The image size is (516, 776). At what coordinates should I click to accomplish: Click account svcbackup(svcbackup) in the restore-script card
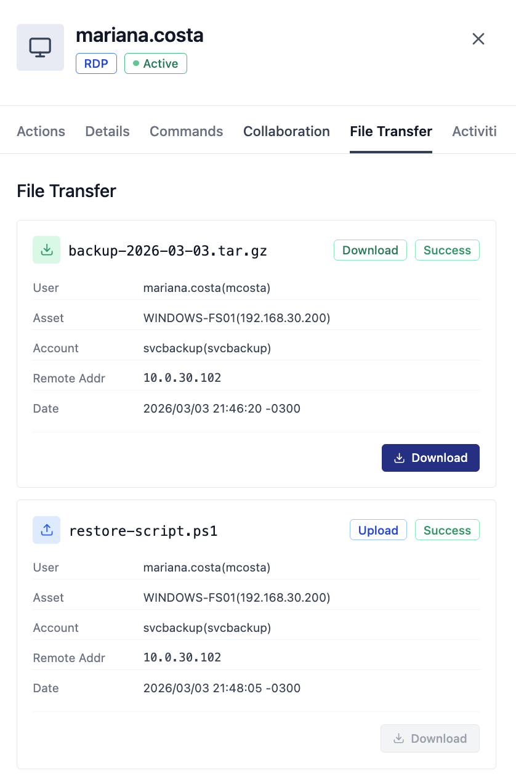pyautogui.click(x=208, y=628)
